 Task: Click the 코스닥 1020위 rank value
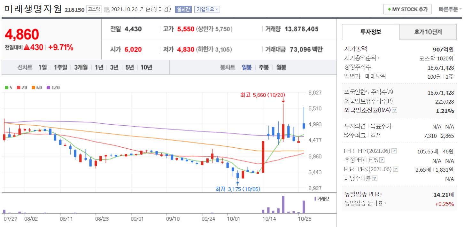437,59
